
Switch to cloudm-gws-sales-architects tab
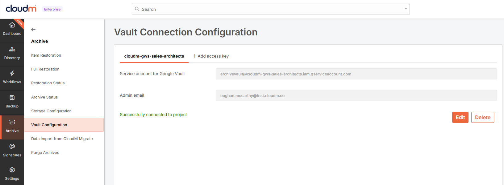pos(154,56)
